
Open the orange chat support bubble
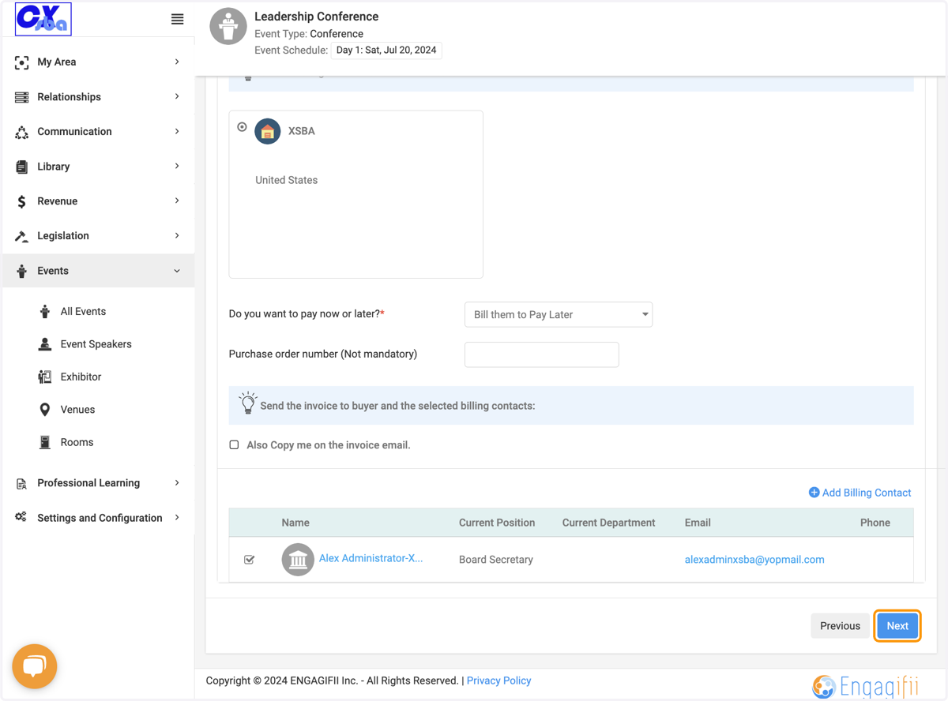(x=35, y=666)
